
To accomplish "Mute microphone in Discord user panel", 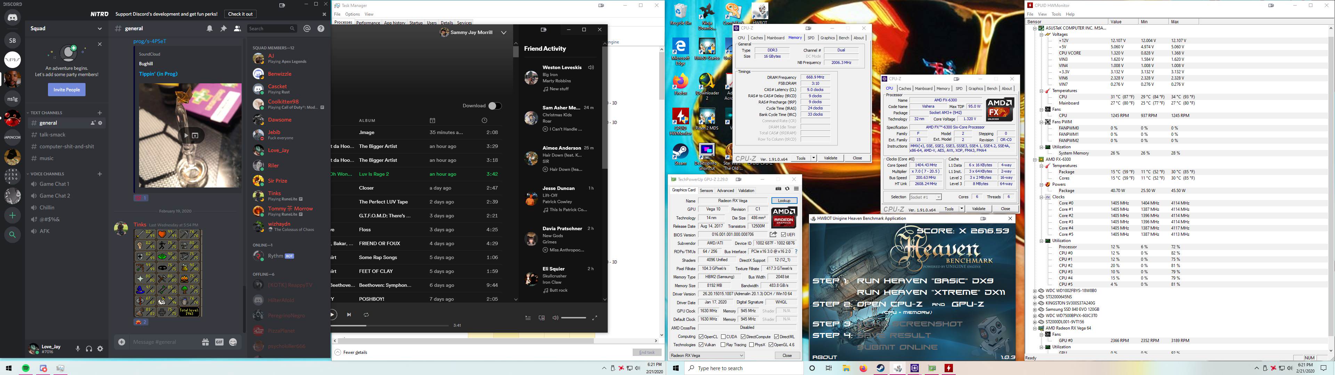I will pos(78,349).
